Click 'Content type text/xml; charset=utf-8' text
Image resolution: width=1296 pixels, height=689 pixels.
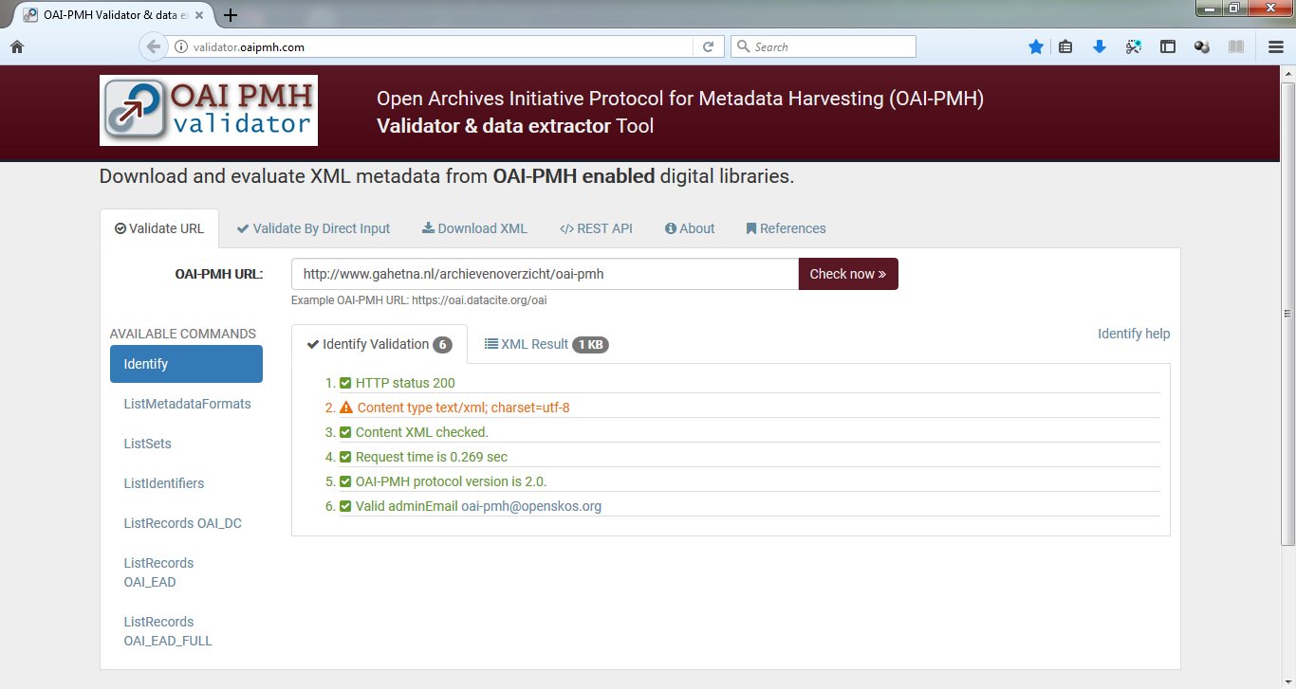click(x=463, y=408)
